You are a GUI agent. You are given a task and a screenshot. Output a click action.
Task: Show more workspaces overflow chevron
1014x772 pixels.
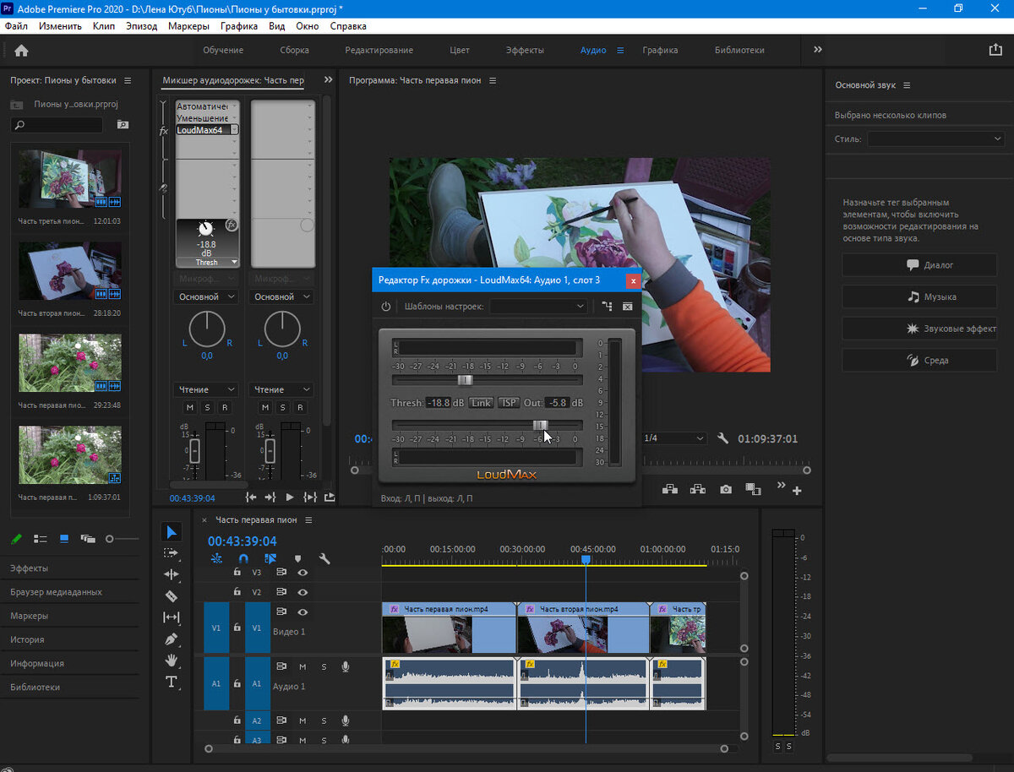pyautogui.click(x=818, y=50)
